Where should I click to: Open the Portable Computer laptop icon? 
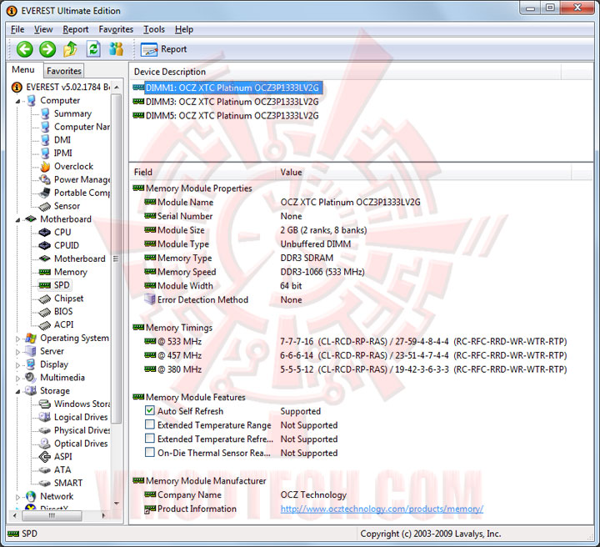click(45, 193)
